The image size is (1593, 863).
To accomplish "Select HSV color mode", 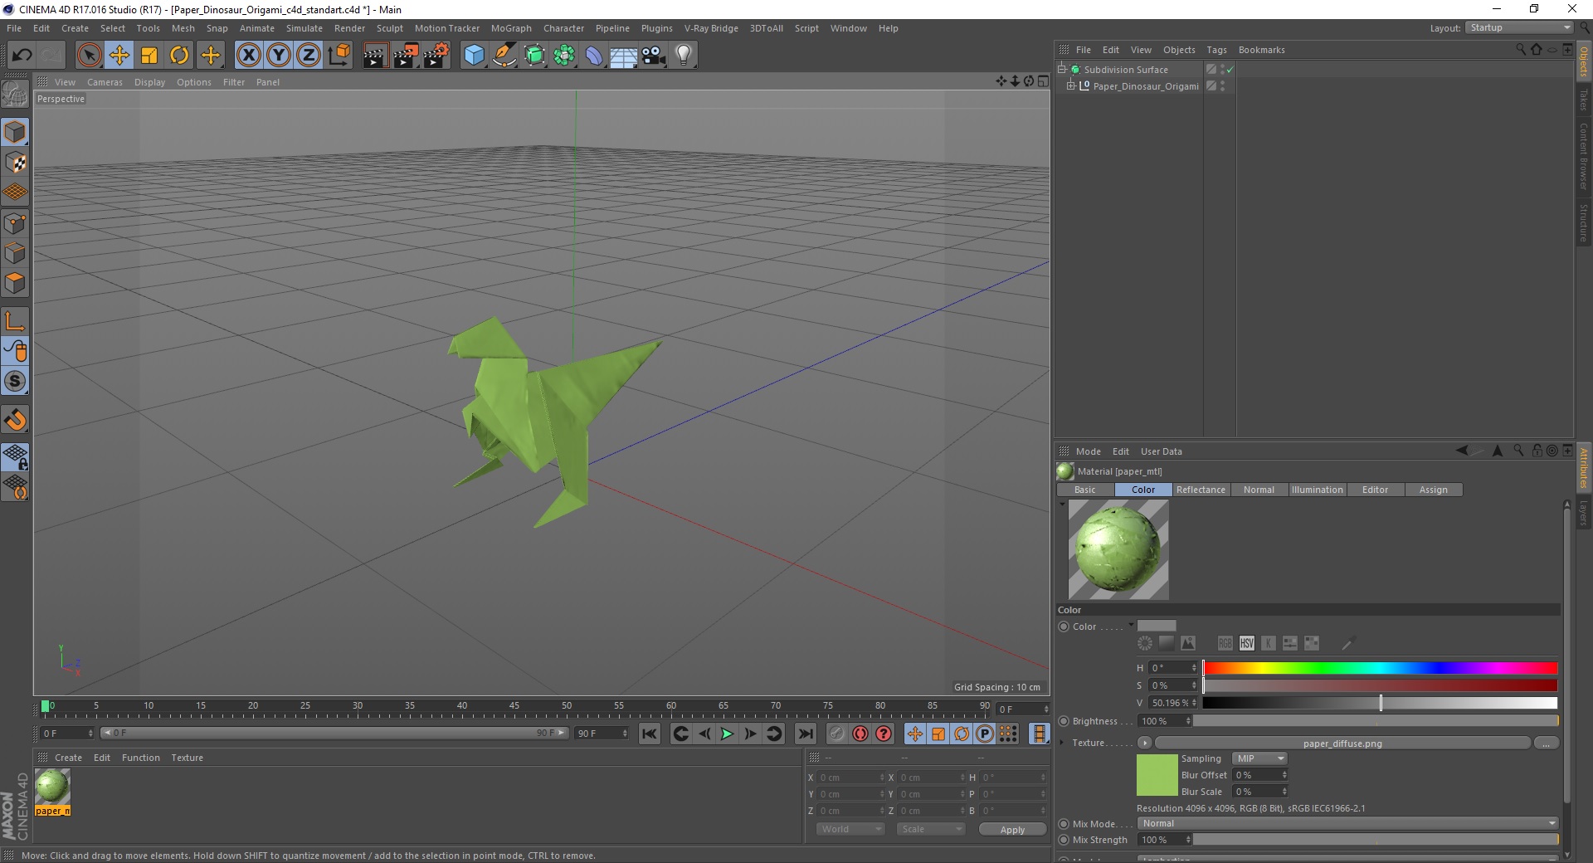I will point(1247,643).
